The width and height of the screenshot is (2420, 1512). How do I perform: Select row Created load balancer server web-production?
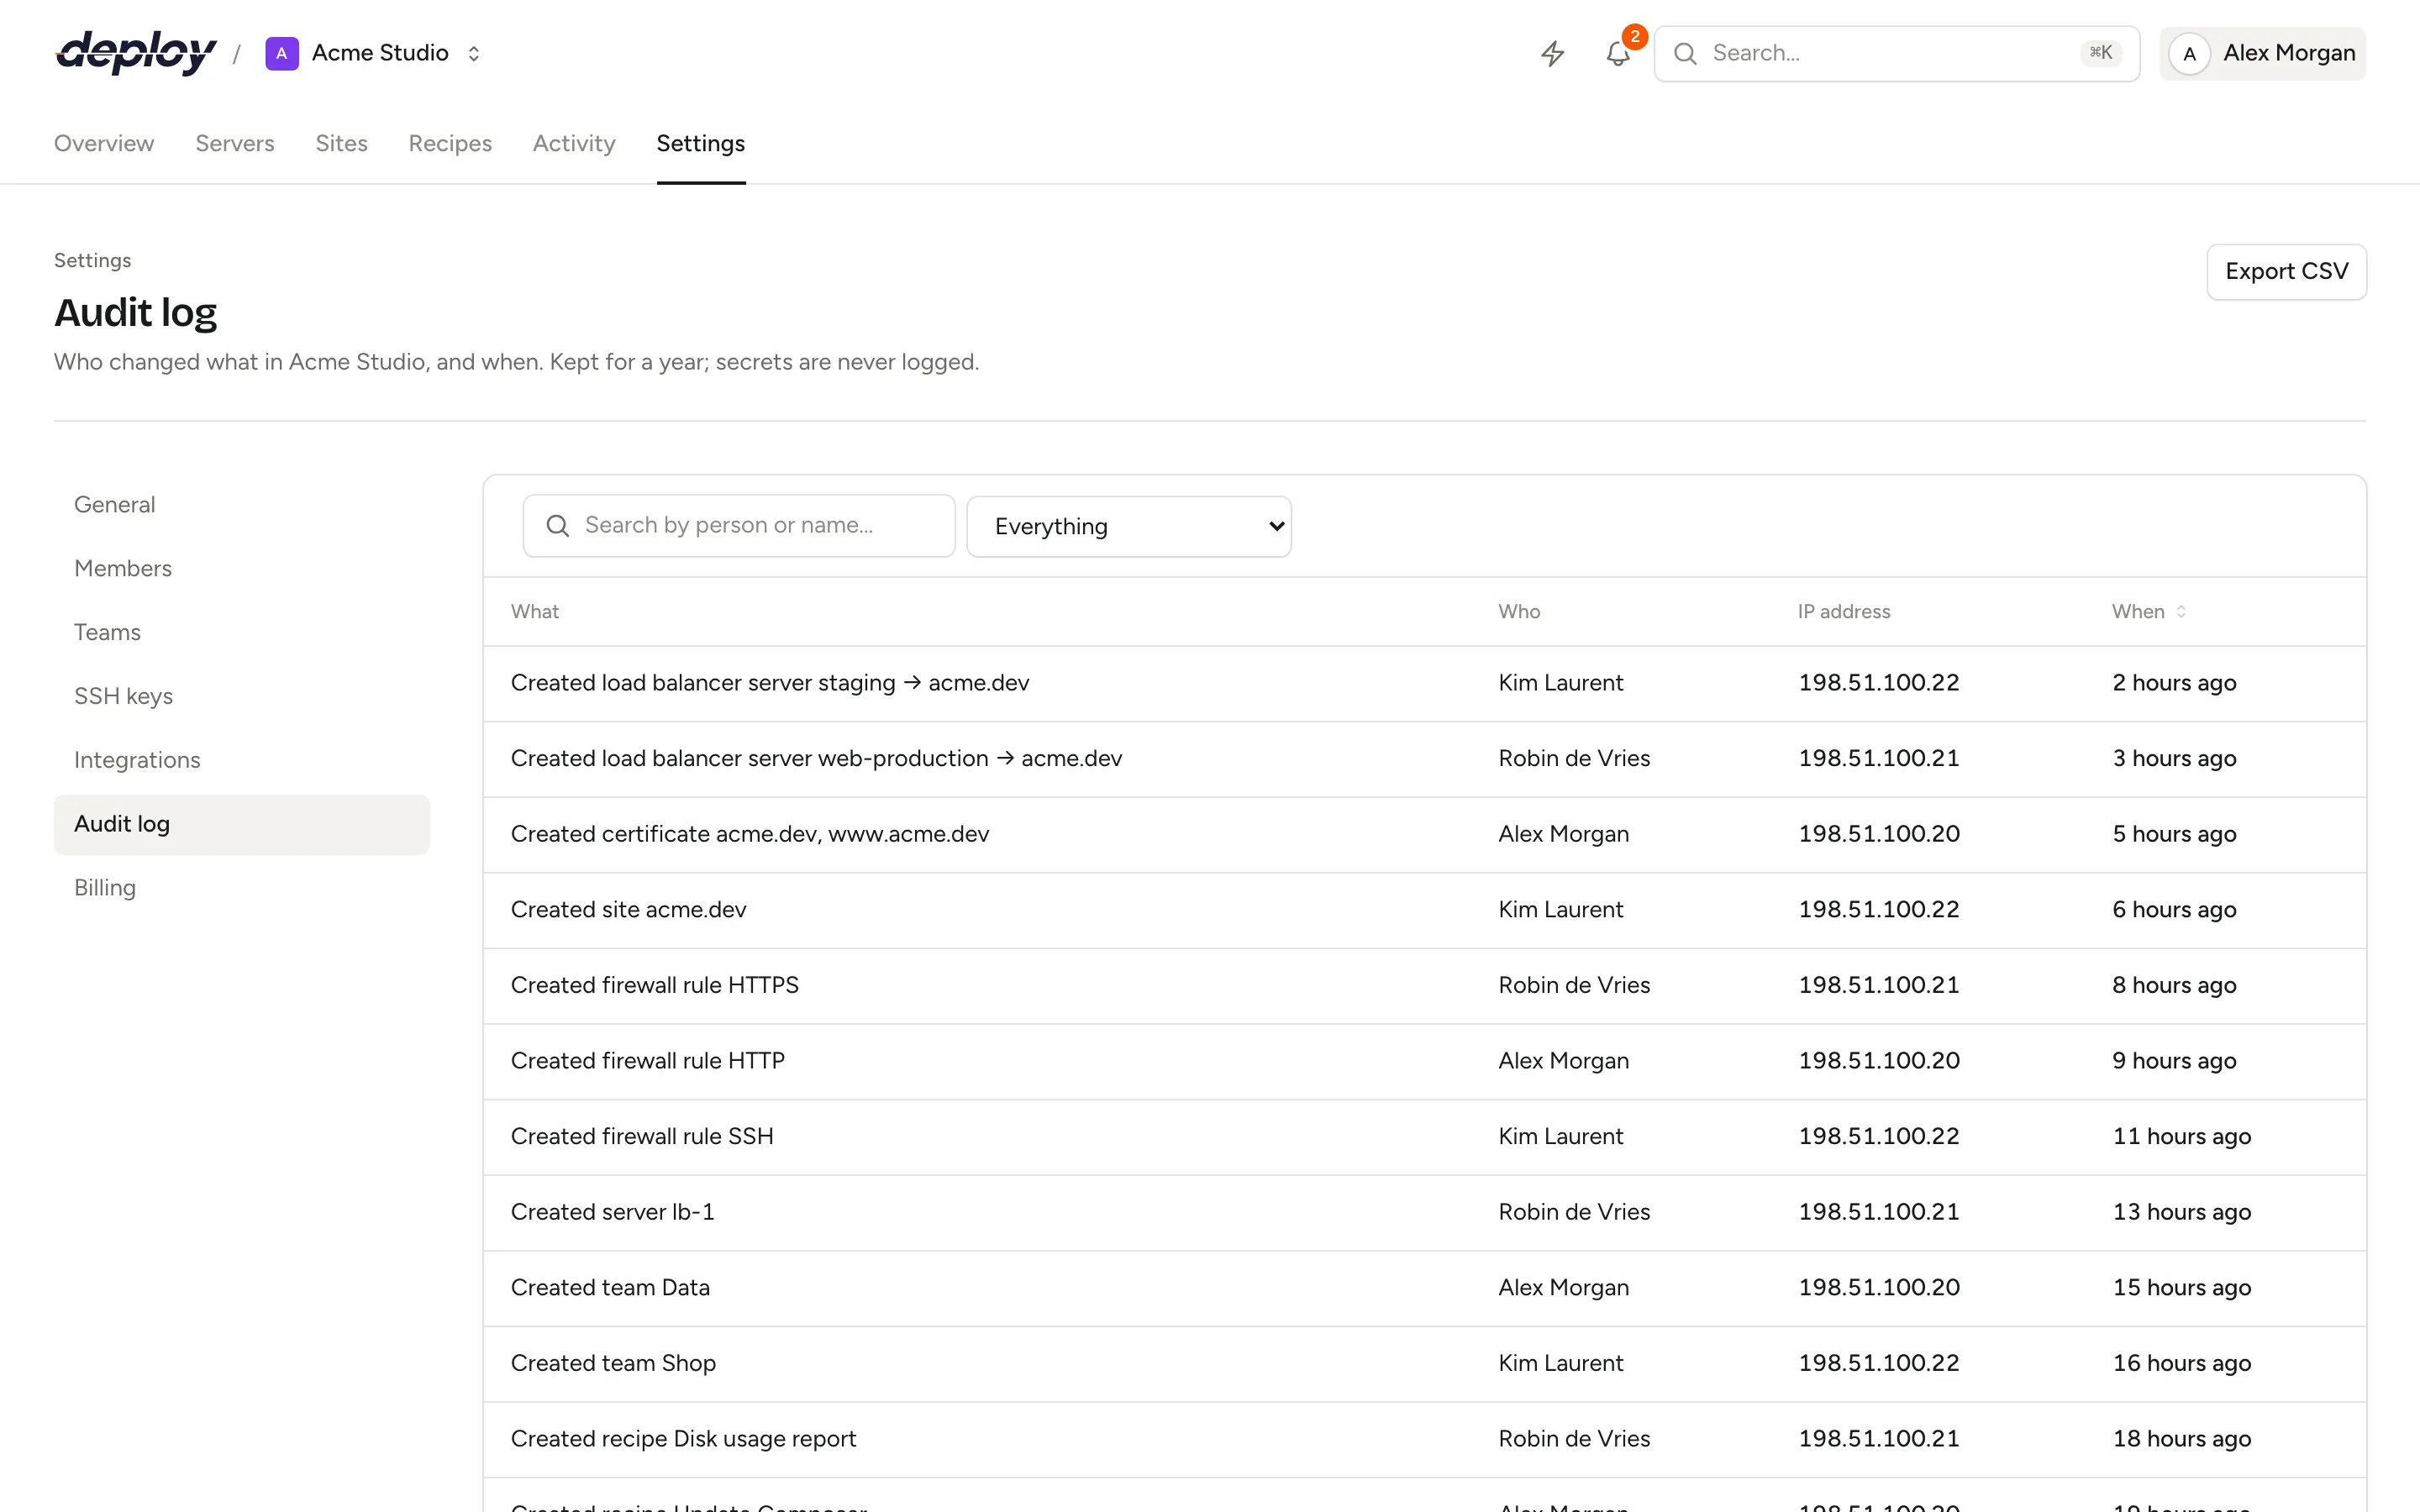tap(1424, 759)
